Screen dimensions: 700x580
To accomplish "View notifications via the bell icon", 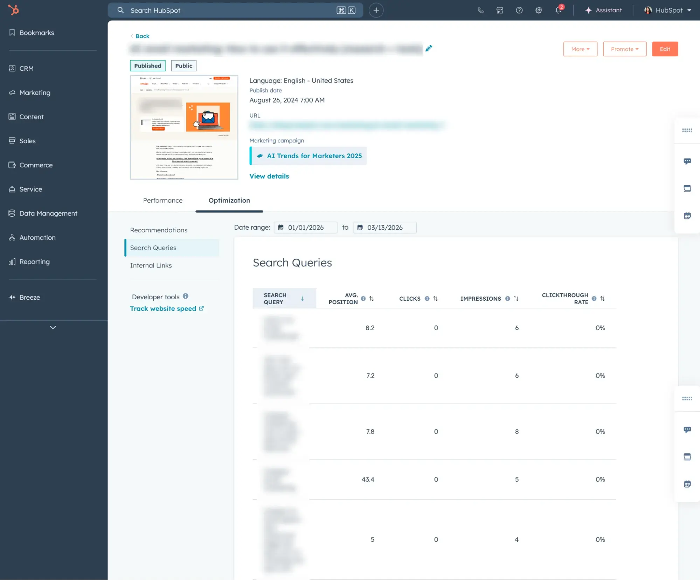I will click(x=558, y=10).
